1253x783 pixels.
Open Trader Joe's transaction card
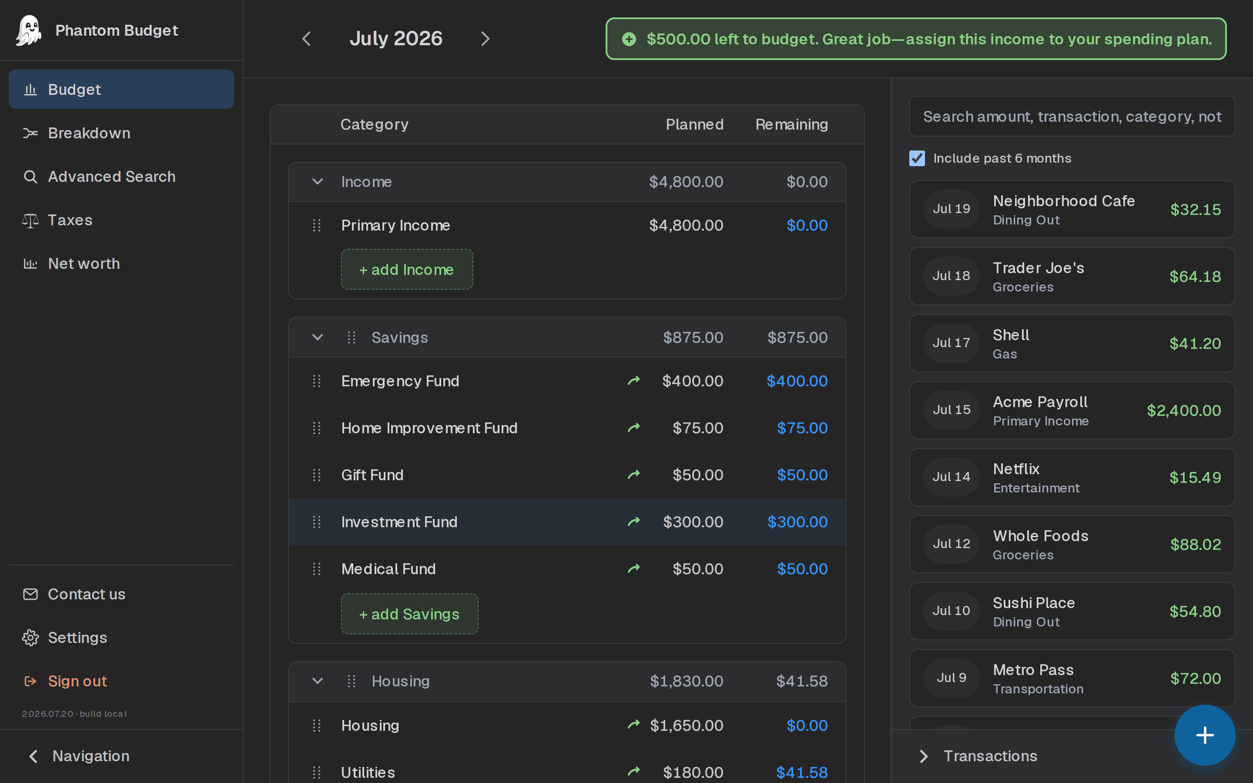point(1072,276)
